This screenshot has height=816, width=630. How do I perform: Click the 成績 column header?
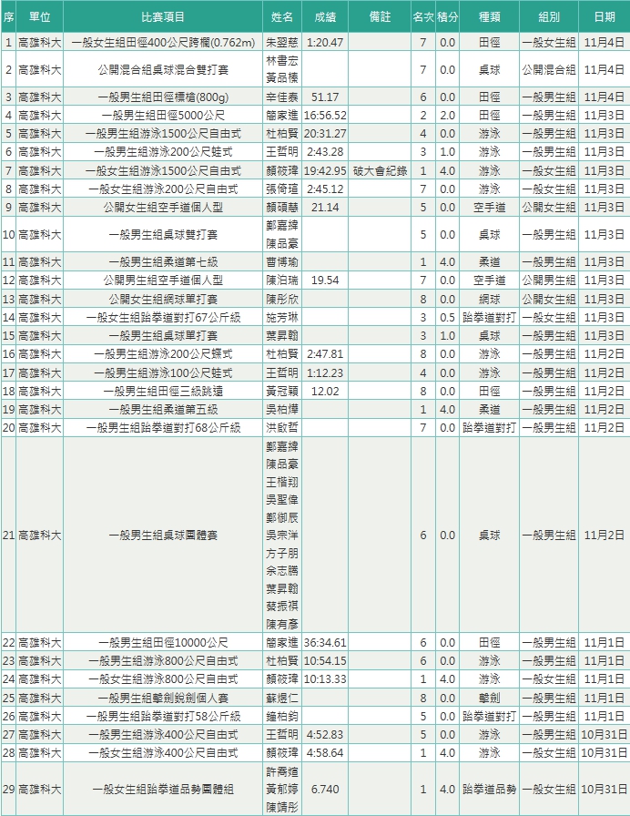325,17
